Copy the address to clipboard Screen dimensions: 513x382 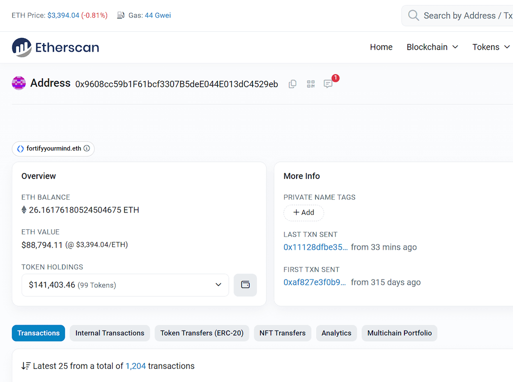pyautogui.click(x=292, y=84)
